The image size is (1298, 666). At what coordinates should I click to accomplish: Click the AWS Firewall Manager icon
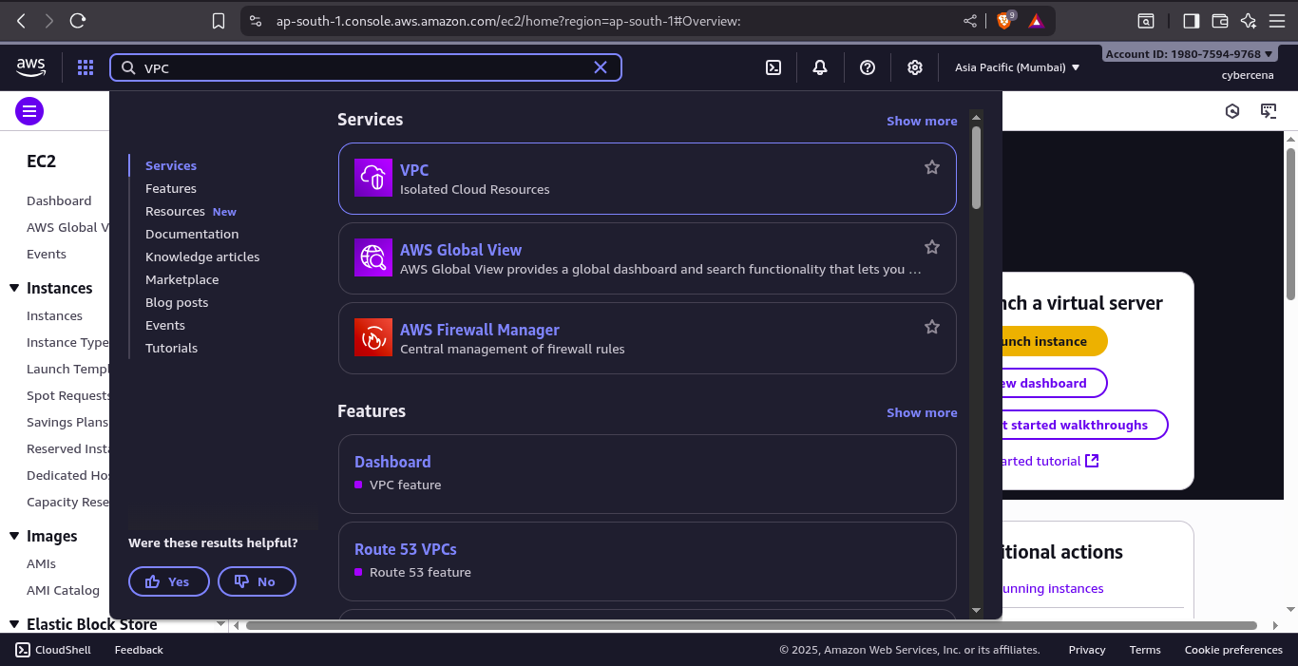tap(373, 337)
